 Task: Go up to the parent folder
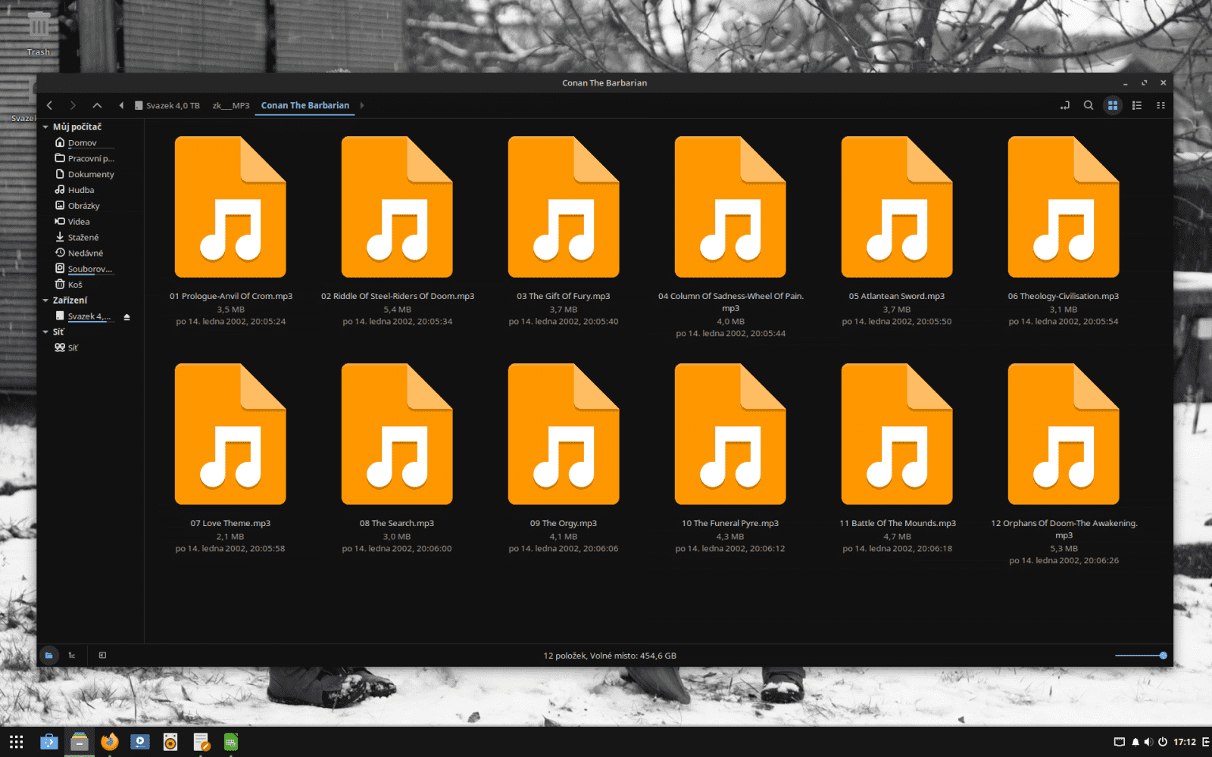[97, 105]
